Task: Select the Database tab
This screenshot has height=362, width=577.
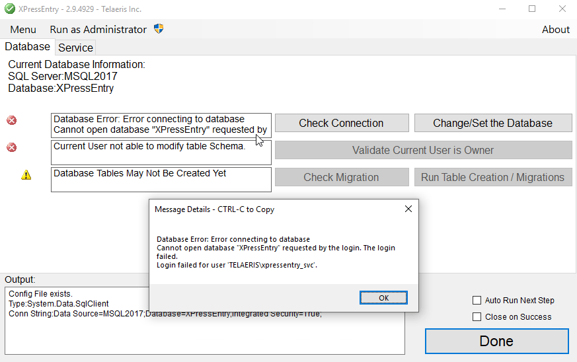Action: click(x=27, y=47)
